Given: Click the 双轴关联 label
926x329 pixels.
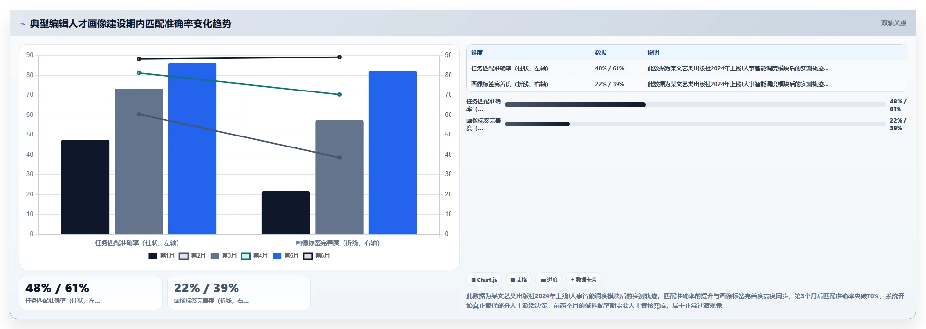Looking at the screenshot, I should pyautogui.click(x=893, y=23).
